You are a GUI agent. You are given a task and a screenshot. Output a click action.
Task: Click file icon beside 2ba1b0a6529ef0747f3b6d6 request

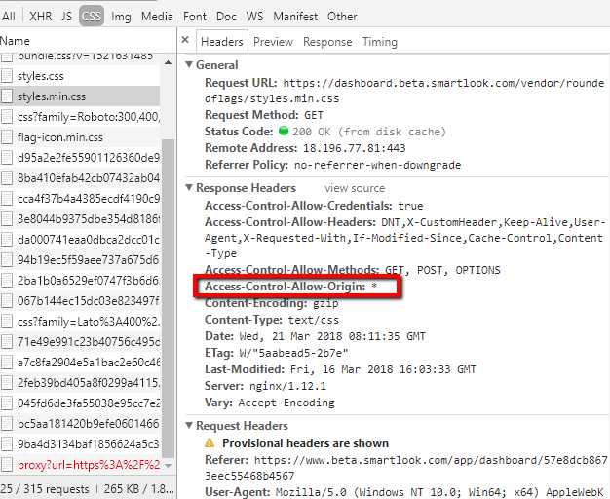pos(7,281)
